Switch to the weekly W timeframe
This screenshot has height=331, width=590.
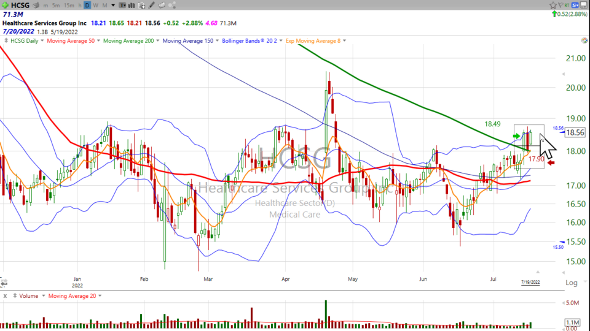[96, 5]
